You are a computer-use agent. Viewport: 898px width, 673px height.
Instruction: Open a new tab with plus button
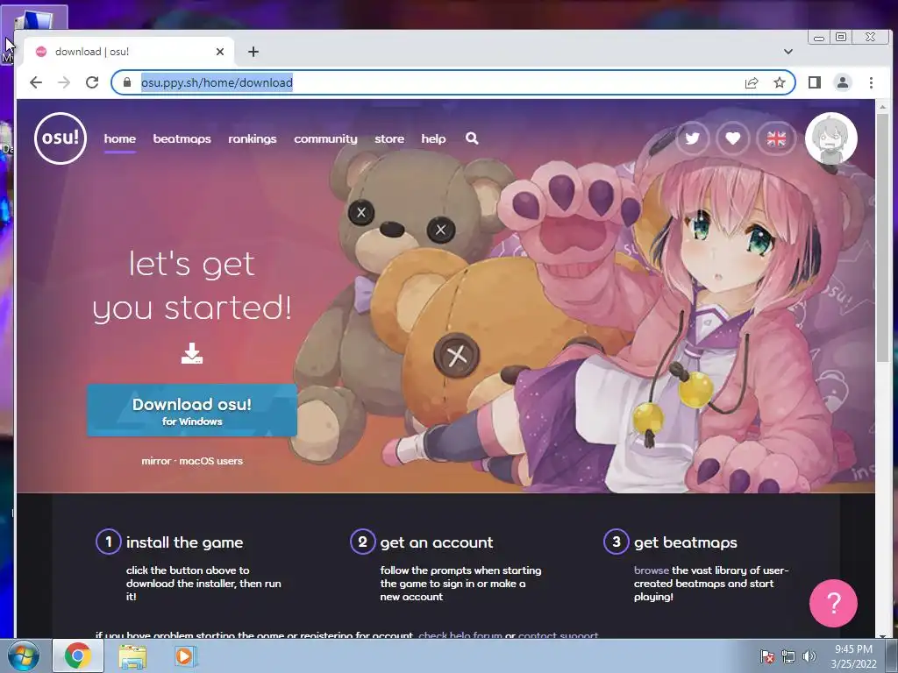click(x=253, y=52)
